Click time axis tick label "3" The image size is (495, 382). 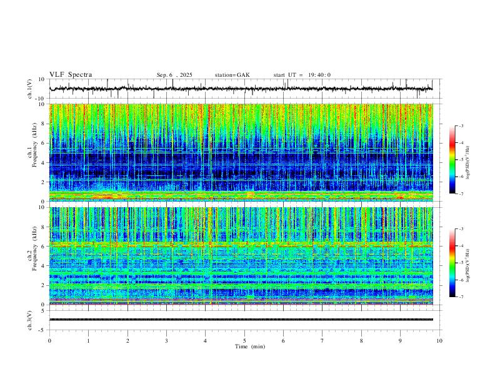tap(166, 341)
